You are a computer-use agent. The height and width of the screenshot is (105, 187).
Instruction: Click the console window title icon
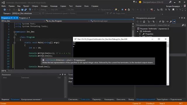coord(75,39)
